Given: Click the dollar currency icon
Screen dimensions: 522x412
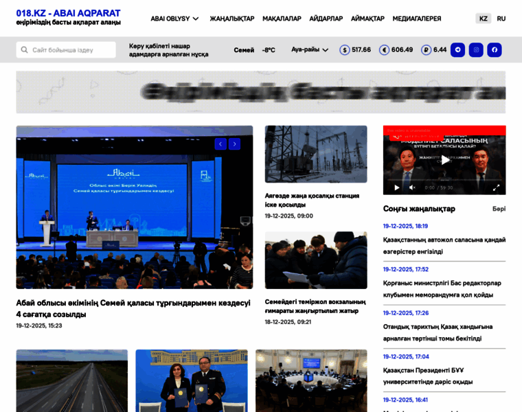Looking at the screenshot, I should [x=345, y=50].
